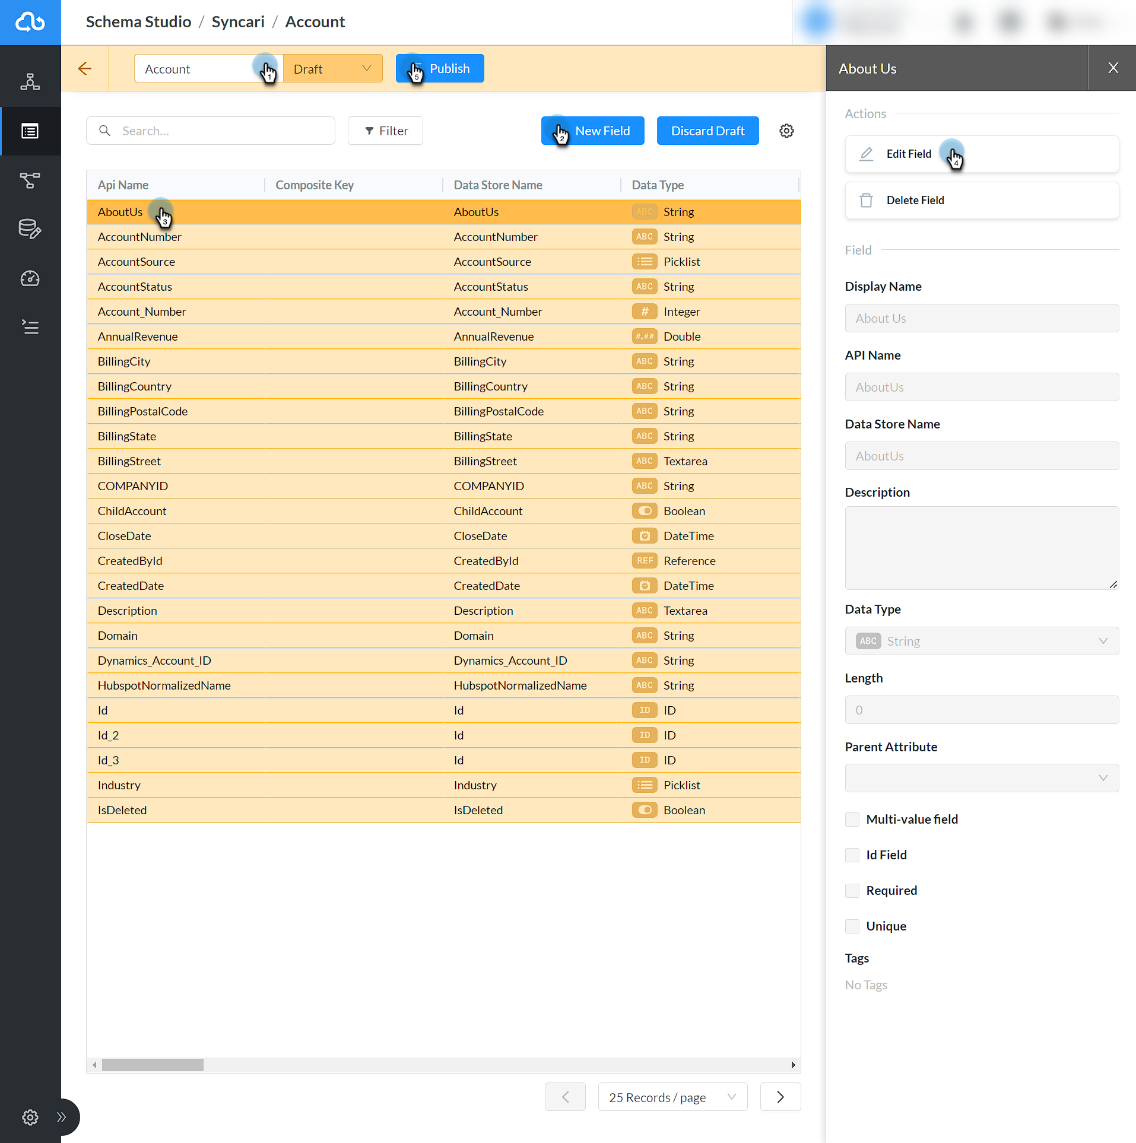1136x1143 pixels.
Task: Click the Syncari cloud logo
Action: tap(30, 22)
